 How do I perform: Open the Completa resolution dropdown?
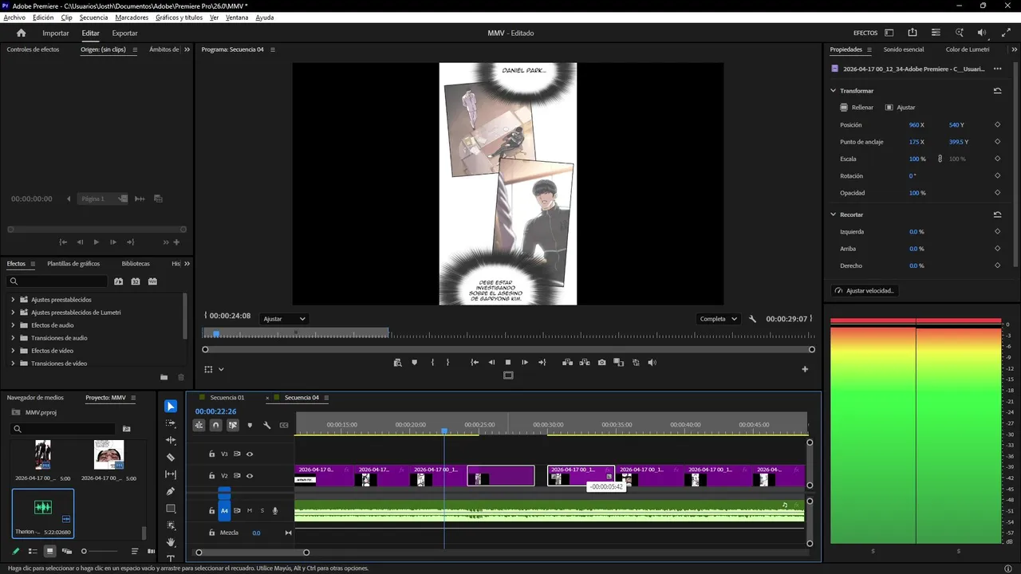(x=718, y=319)
